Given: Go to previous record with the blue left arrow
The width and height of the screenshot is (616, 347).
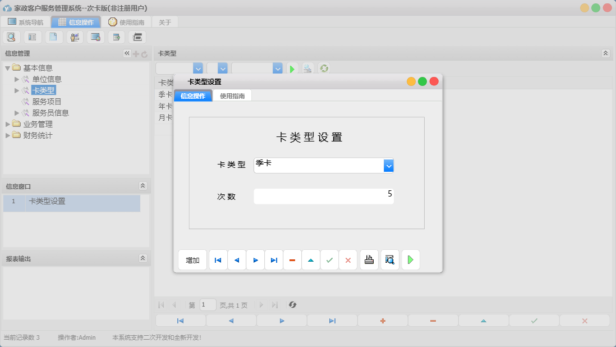Looking at the screenshot, I should pos(236,259).
